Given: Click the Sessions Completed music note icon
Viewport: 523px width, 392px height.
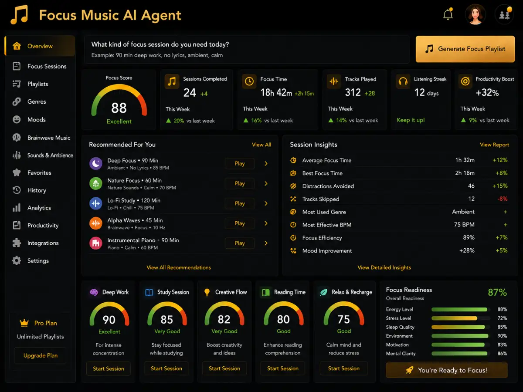Looking at the screenshot, I should pos(172,81).
